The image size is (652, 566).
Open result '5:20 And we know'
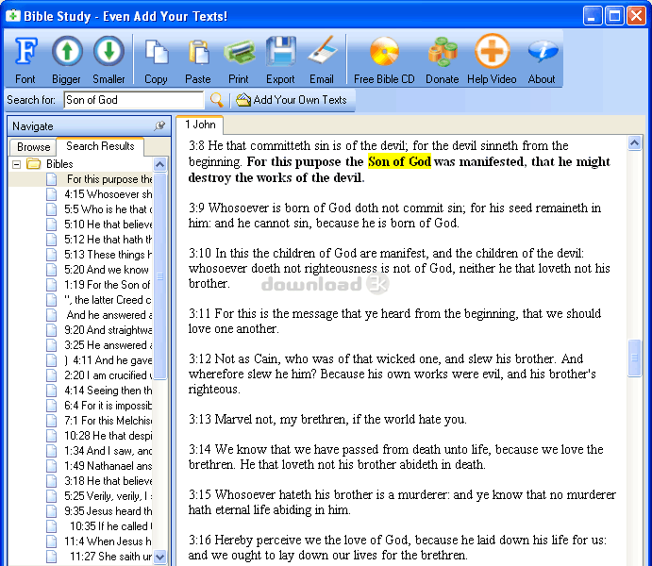click(x=107, y=270)
